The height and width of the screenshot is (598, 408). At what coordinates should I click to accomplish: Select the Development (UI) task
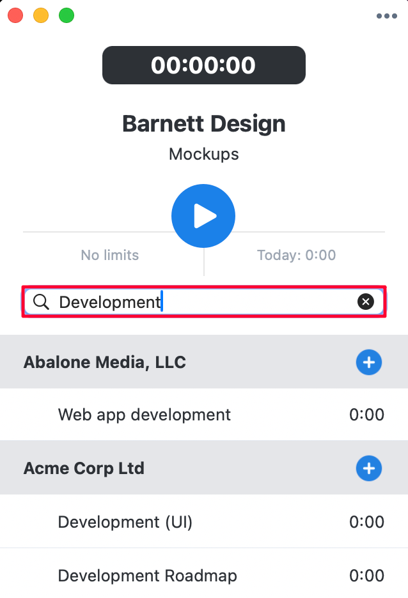[204, 522]
